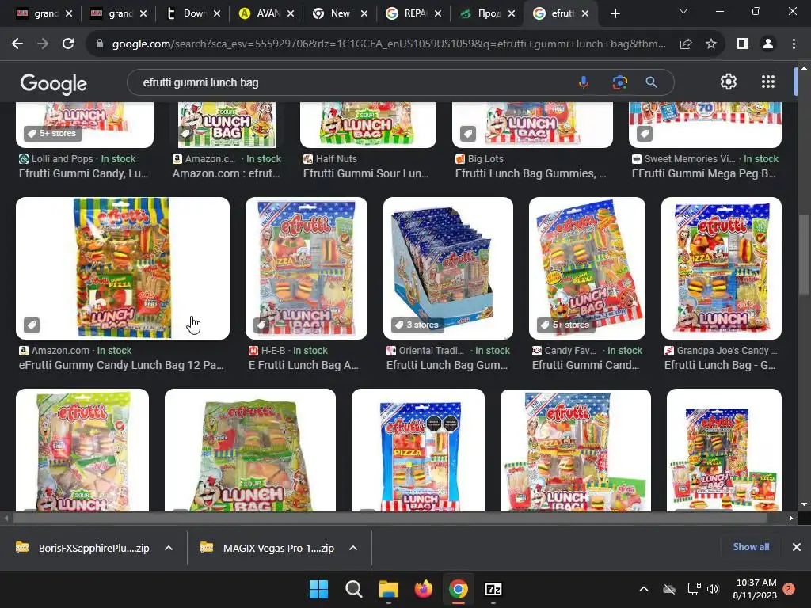Image resolution: width=811 pixels, height=608 pixels.
Task: Open Efrutti Lunch Bag - G... link
Action: 720,365
